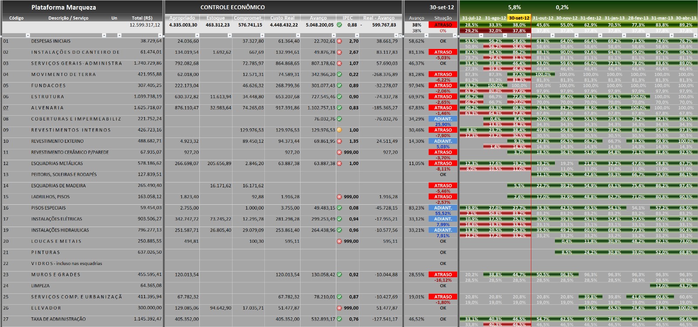Click the green check icon in the ALVENARIA row
698x327 pixels.
tap(339, 108)
